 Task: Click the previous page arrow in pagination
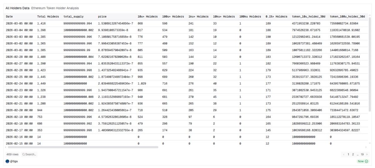pos(344,154)
